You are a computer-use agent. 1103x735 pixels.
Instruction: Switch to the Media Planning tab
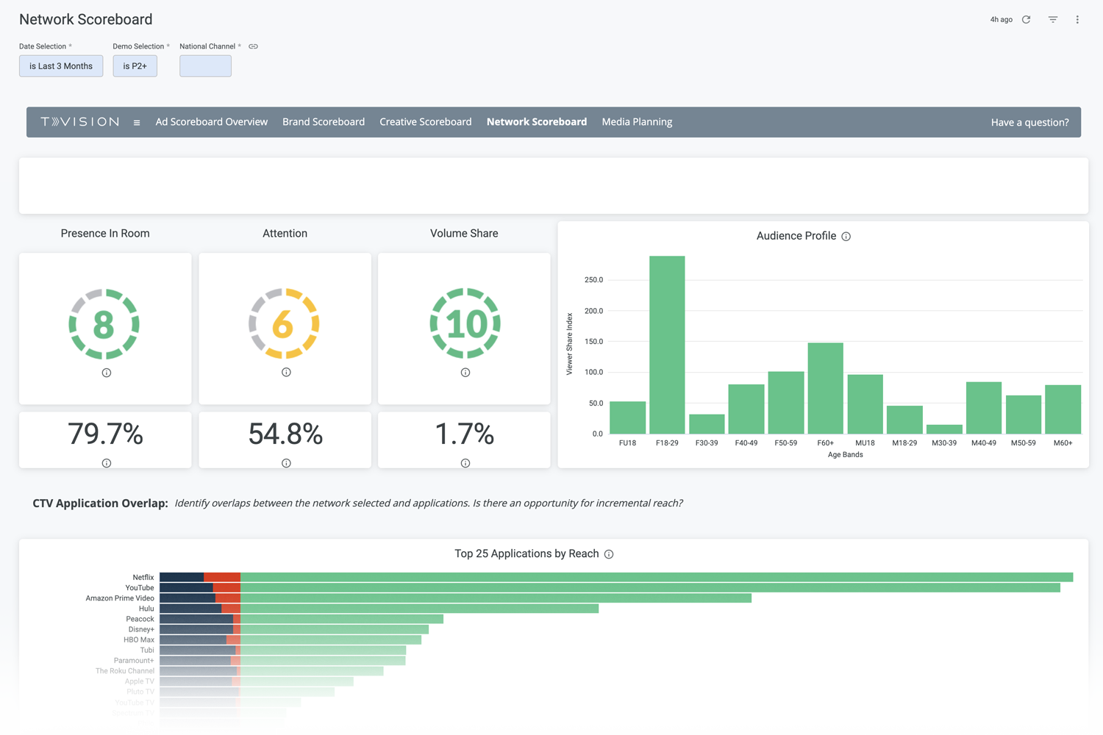637,122
